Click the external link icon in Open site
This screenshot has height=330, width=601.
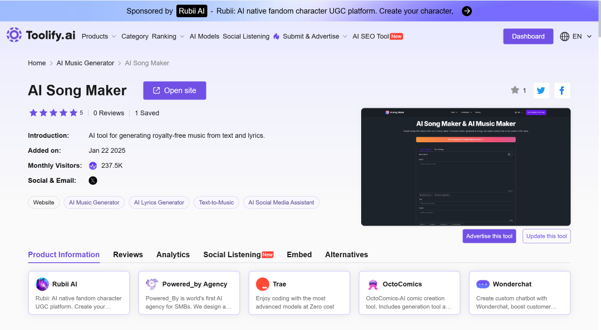click(x=156, y=91)
